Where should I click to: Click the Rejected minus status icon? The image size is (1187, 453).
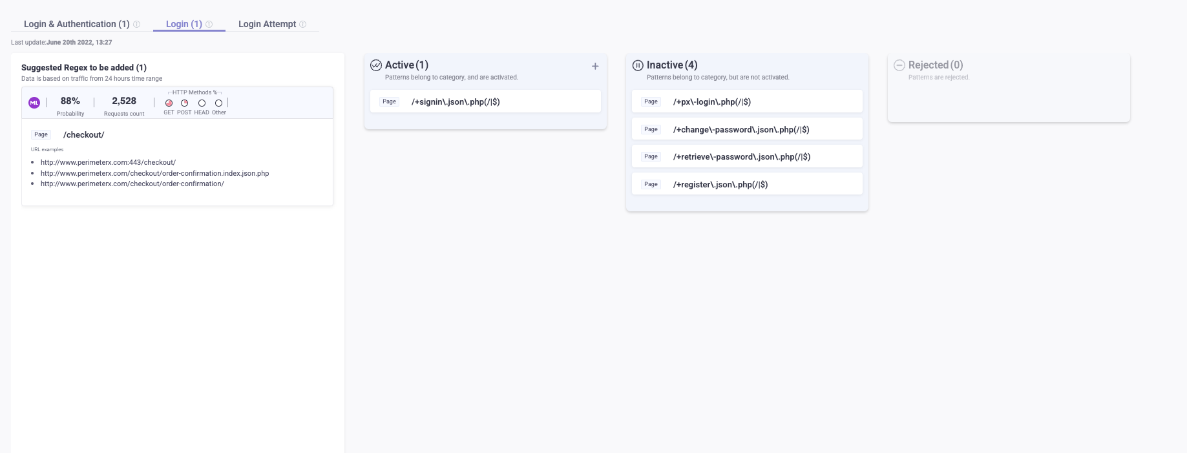point(899,65)
